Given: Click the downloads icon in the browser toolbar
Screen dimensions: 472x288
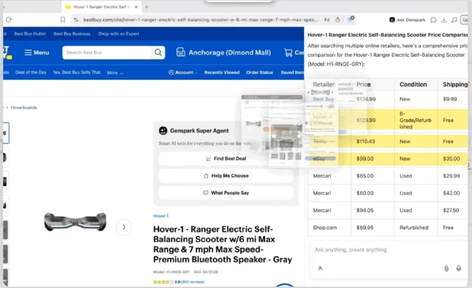Looking at the screenshot, I should pyautogui.click(x=443, y=20).
